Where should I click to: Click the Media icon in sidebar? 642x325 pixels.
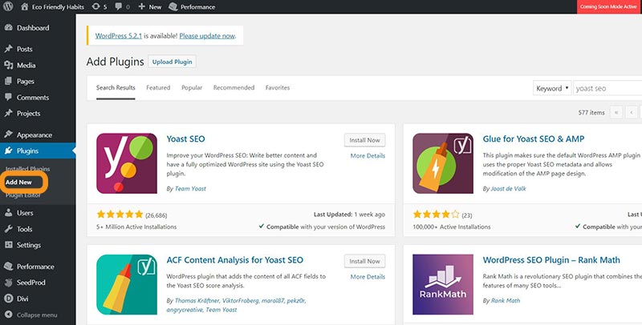[x=8, y=65]
